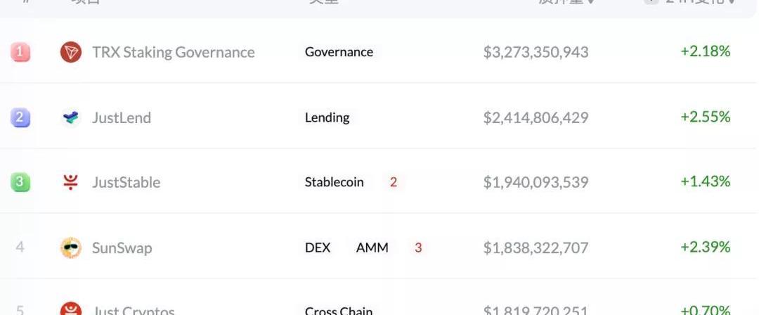The image size is (759, 315).
Task: Select the Governance category tag
Action: pos(339,52)
